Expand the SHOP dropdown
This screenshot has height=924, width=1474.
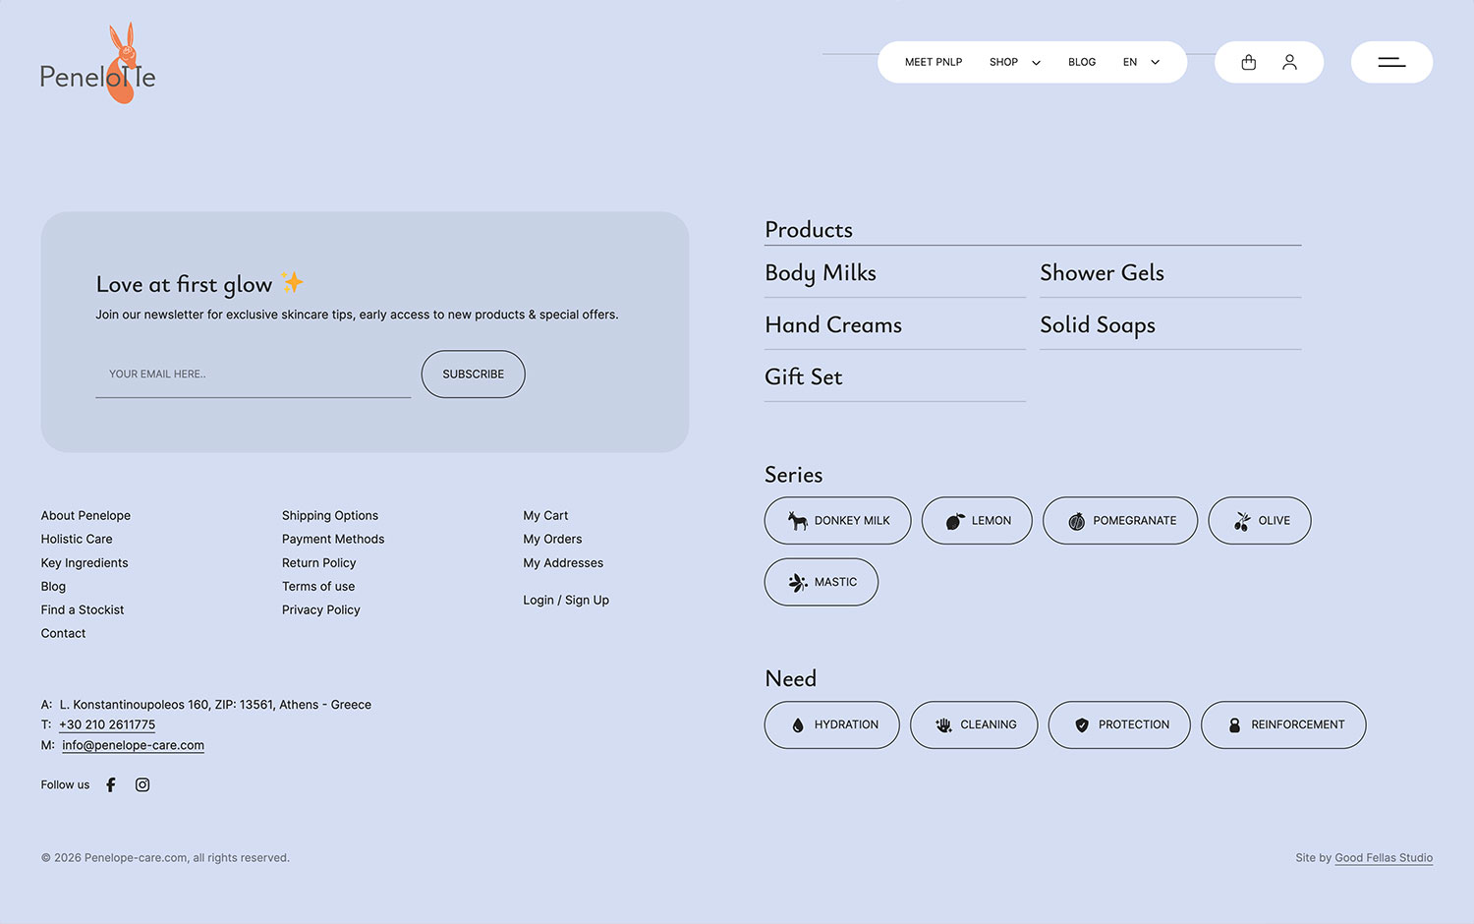(1013, 62)
